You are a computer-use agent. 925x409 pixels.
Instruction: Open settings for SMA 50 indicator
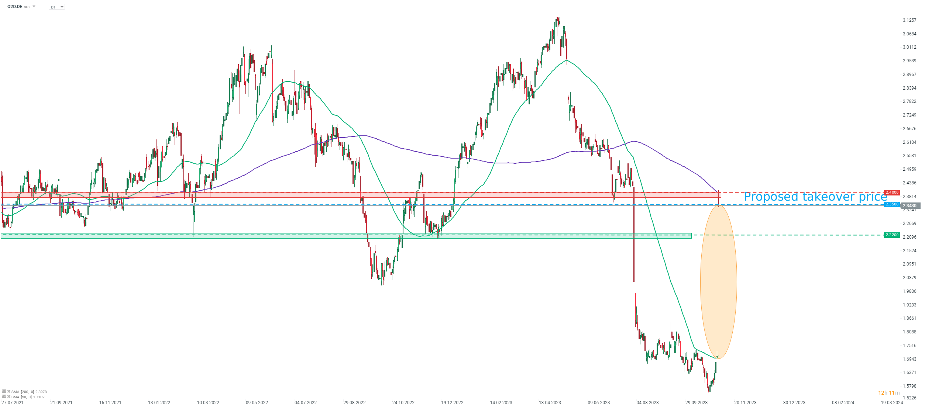(x=4, y=396)
